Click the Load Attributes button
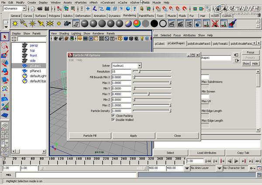Viewport: 262px width, 185px height. pos(207,153)
